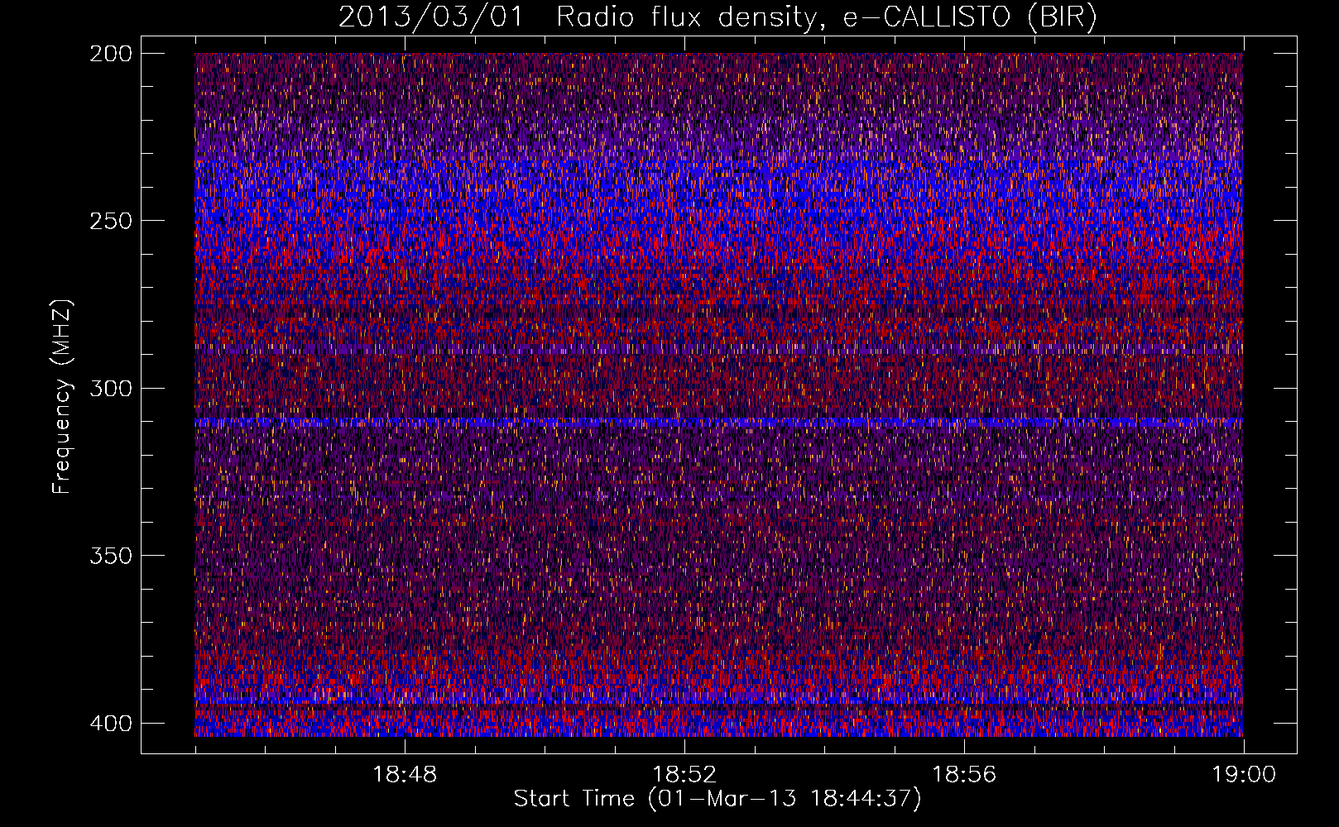Click the 19:00 time tick label
The image size is (1339, 827).
pos(1244,775)
